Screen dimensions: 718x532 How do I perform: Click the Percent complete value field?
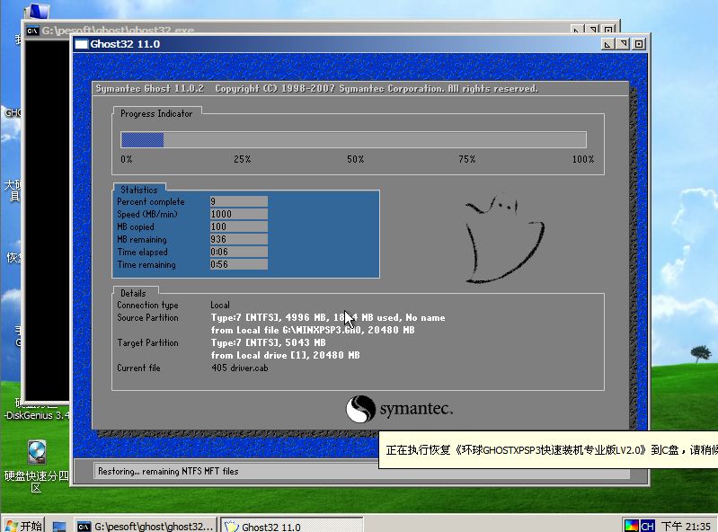(x=237, y=201)
